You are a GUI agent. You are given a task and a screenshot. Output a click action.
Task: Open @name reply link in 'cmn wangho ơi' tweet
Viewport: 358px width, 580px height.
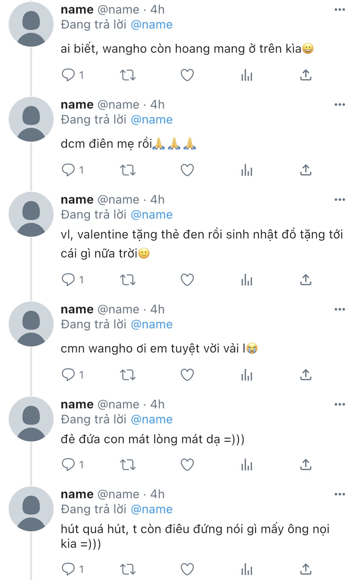151,324
